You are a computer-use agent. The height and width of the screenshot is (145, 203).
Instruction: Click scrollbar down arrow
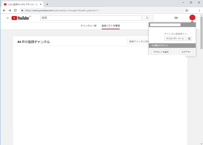point(201,144)
